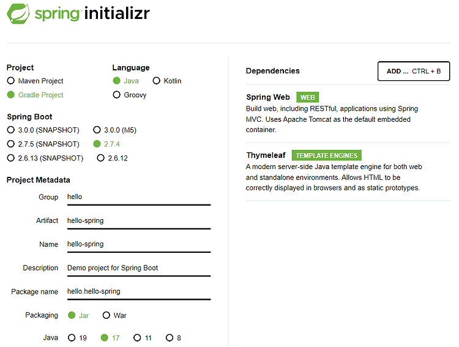Select Spring Boot 2.7.4 version
Viewport: 459px width, 347px height.
pyautogui.click(x=97, y=144)
